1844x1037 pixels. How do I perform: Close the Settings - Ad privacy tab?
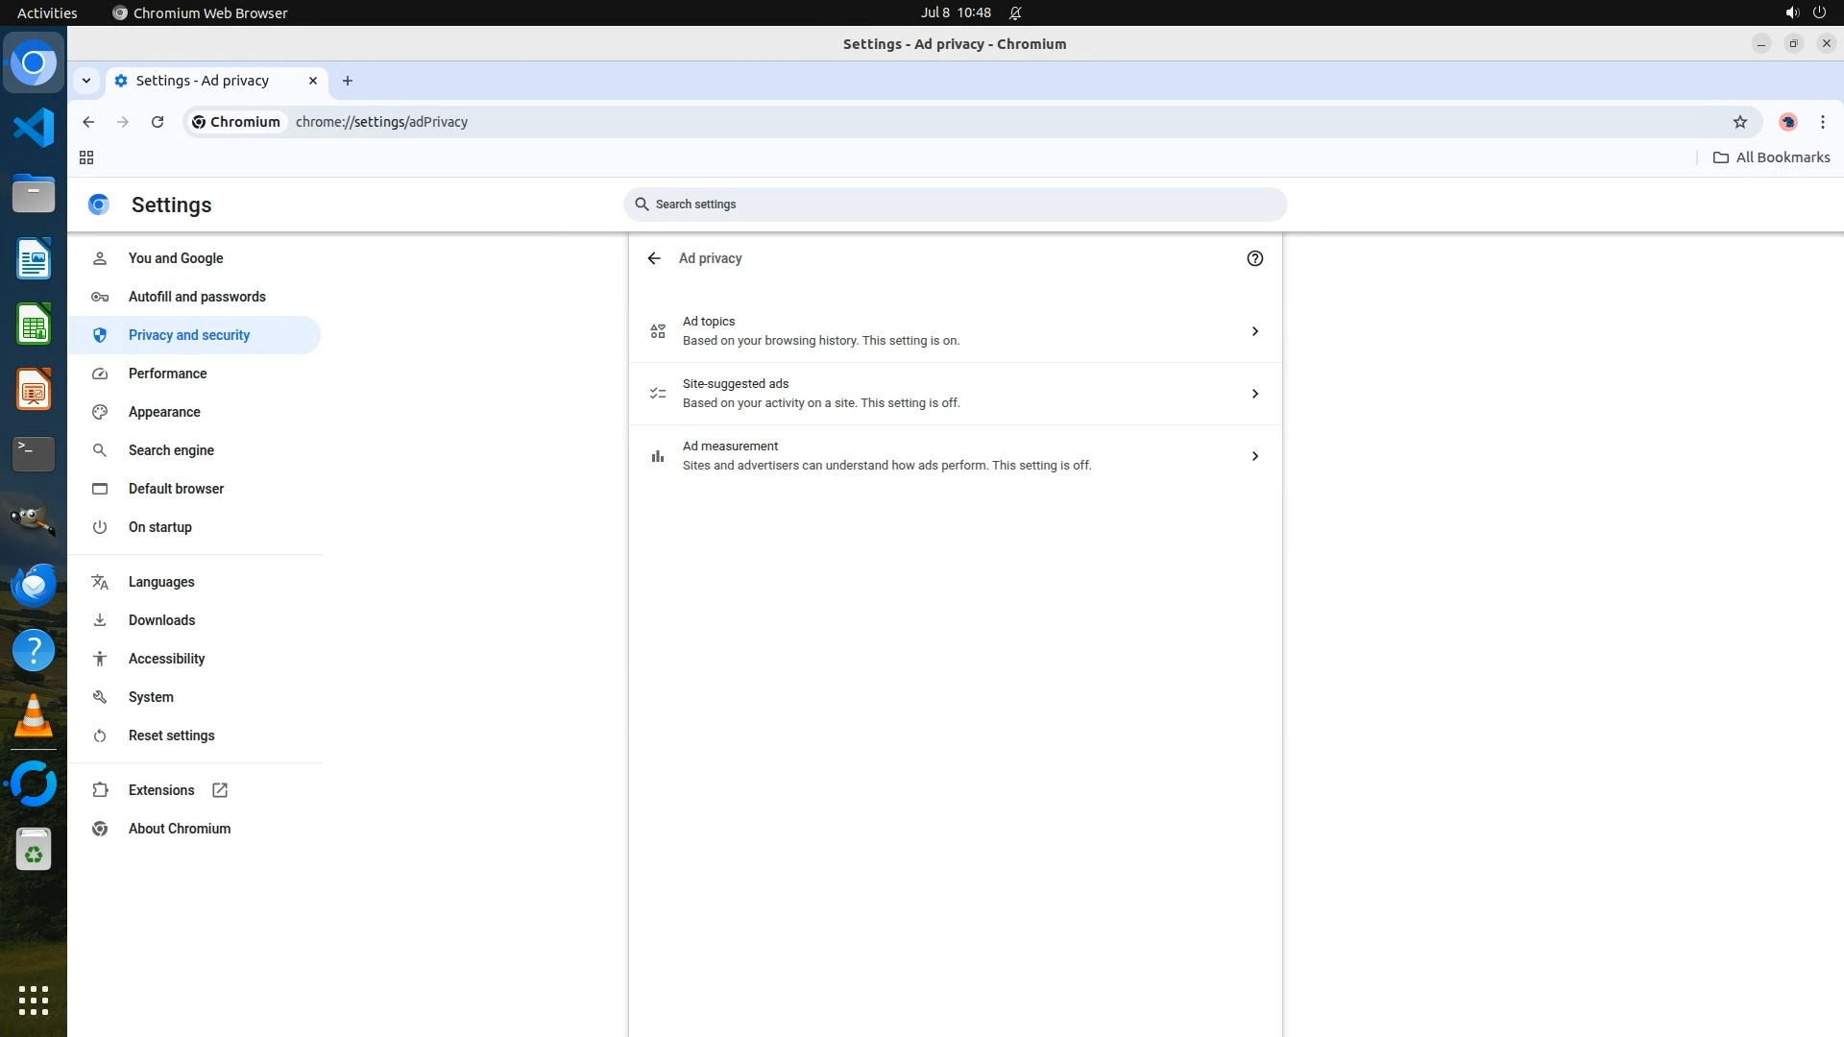[x=313, y=81]
